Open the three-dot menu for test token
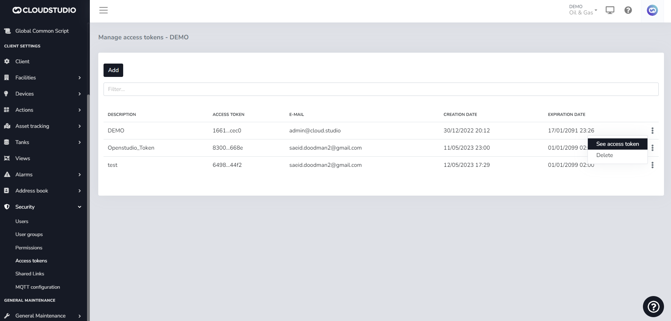 click(652, 165)
